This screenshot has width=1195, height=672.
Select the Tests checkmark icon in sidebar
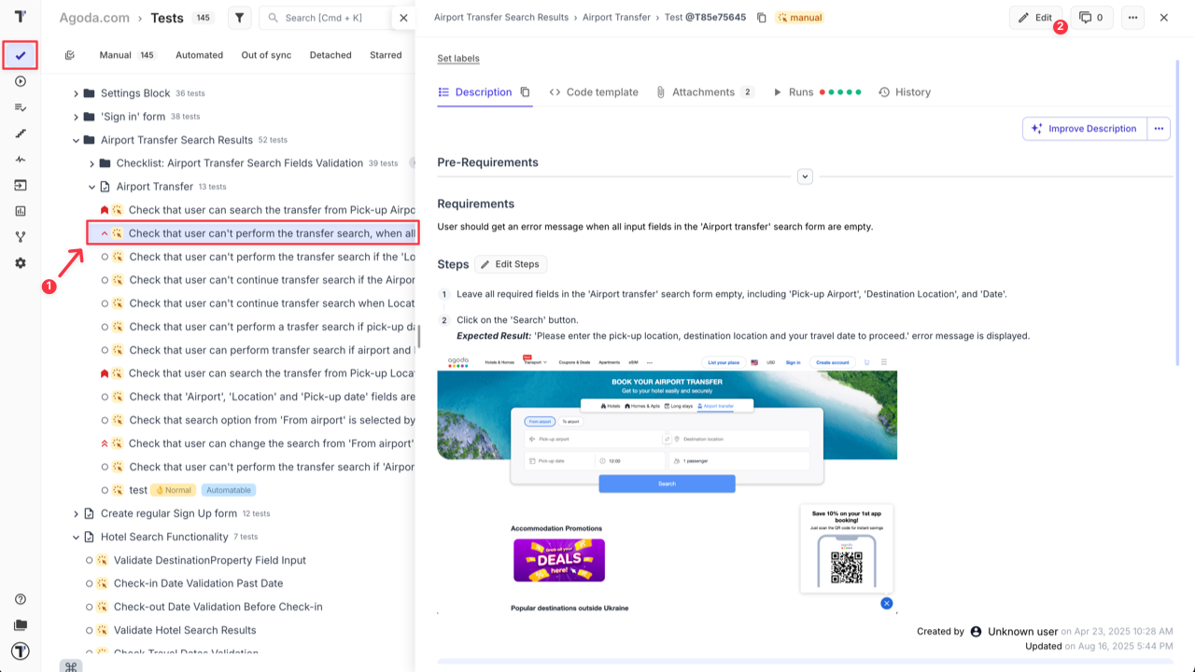pos(20,55)
